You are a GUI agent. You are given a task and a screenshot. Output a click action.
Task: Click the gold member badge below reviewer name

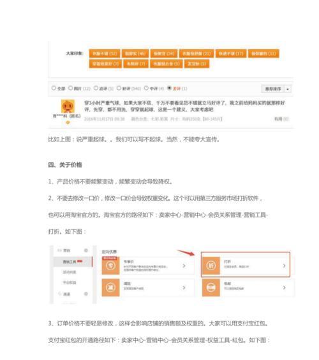coord(68,122)
